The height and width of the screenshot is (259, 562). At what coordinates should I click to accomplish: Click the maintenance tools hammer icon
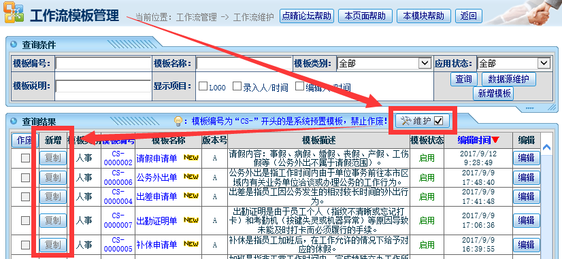click(406, 121)
